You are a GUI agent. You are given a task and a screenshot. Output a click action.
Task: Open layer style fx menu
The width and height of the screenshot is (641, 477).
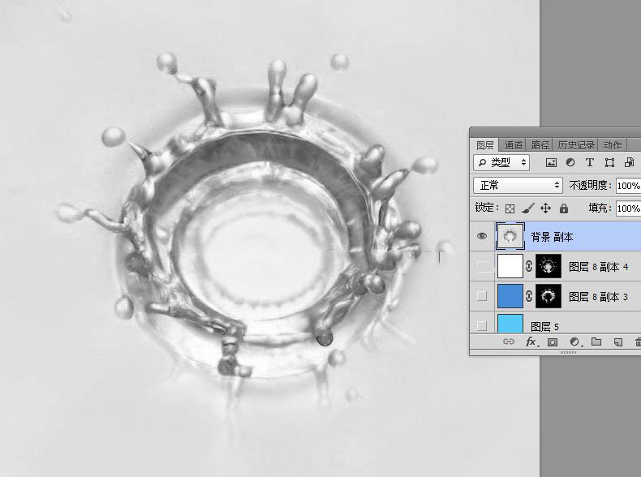click(531, 342)
